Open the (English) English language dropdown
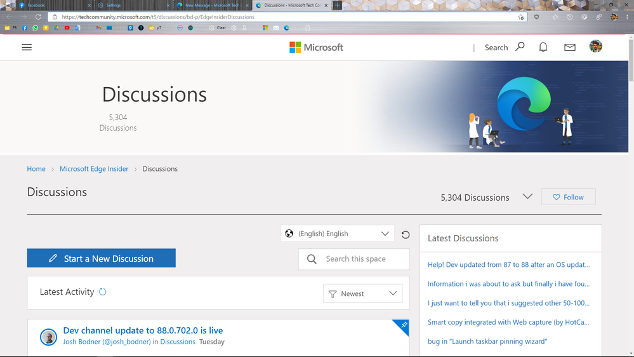Viewport: 634px width, 357px height. pyautogui.click(x=338, y=234)
